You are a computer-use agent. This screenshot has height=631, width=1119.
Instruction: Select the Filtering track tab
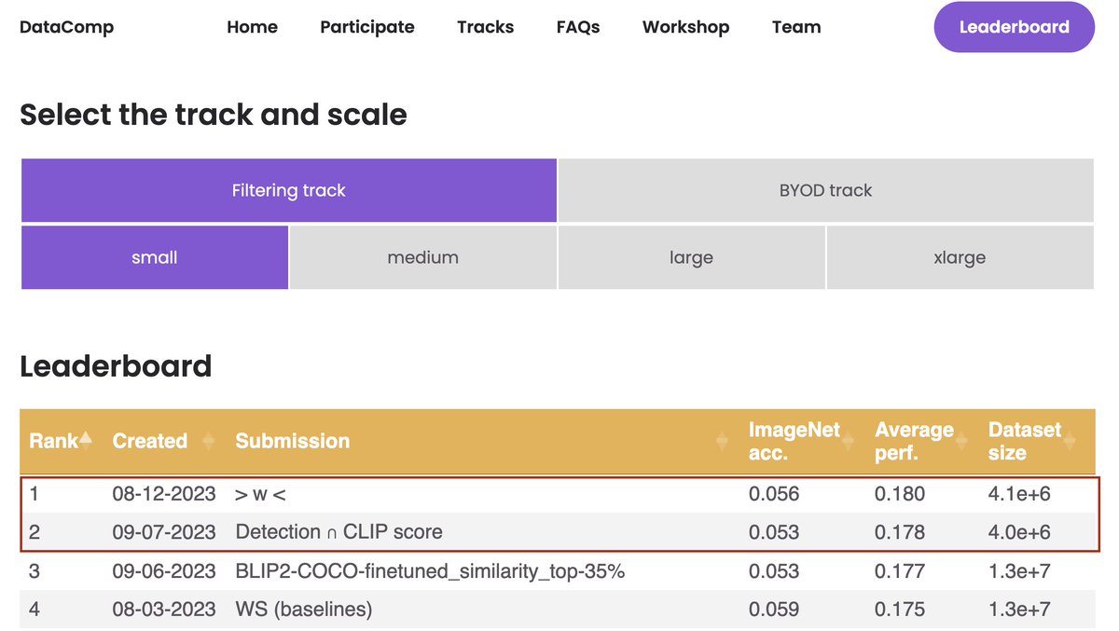click(289, 190)
